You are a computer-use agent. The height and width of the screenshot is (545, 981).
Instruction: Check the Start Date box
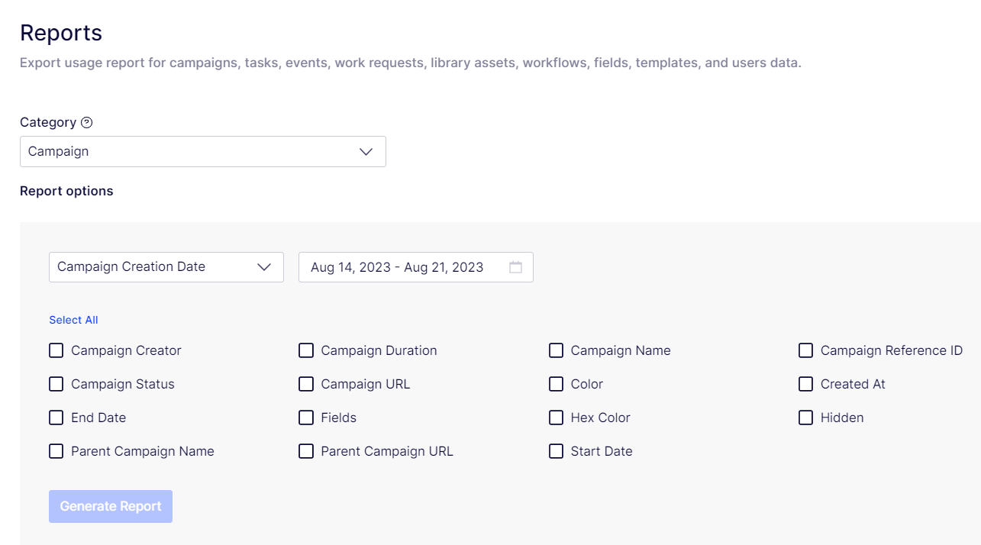(556, 451)
